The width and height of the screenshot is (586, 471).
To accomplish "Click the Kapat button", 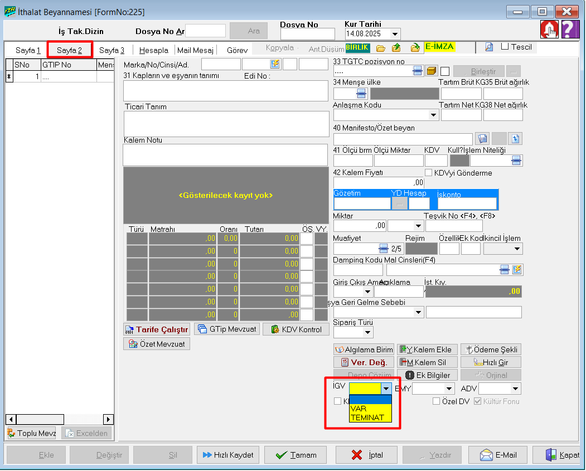I will point(557,455).
